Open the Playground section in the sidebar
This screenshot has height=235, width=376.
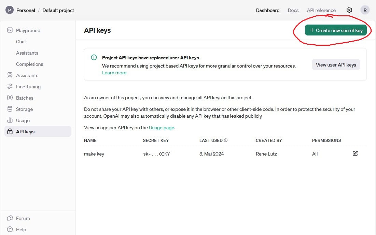27,30
